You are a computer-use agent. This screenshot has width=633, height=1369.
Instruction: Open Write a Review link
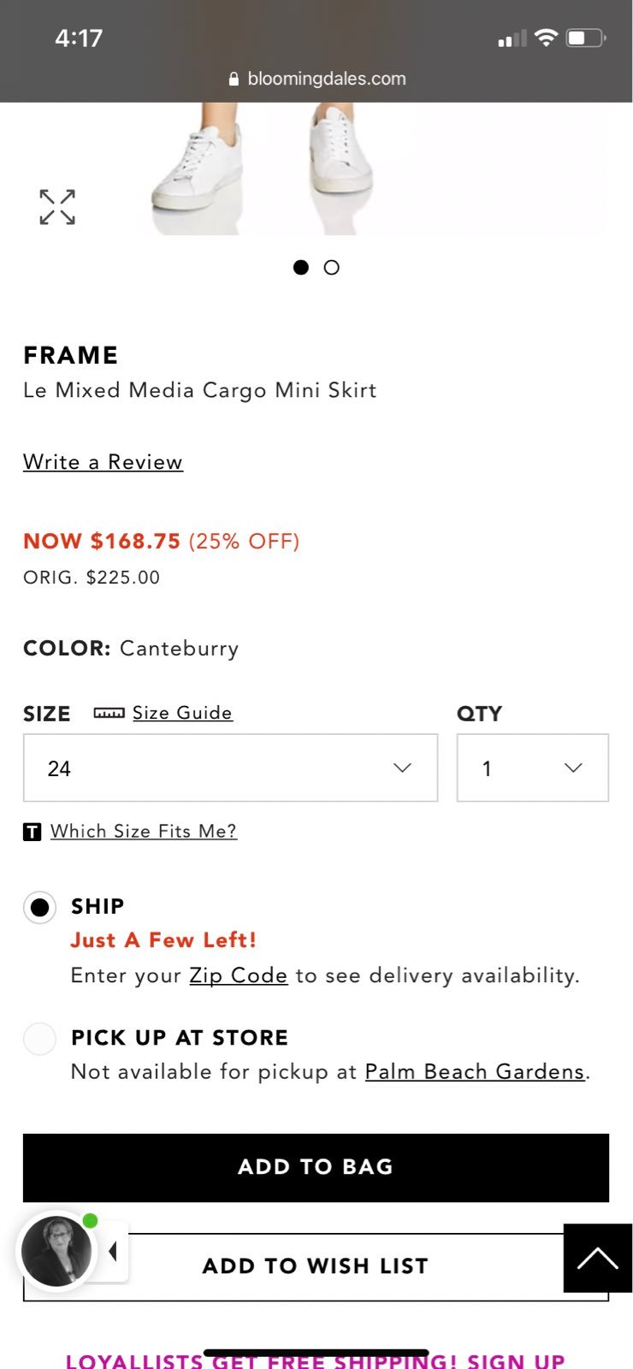click(x=103, y=462)
